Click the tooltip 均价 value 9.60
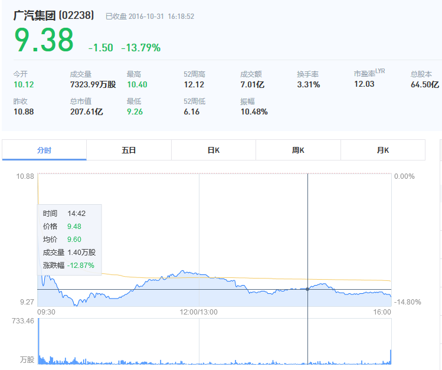This screenshot has width=442, height=370. (74, 239)
